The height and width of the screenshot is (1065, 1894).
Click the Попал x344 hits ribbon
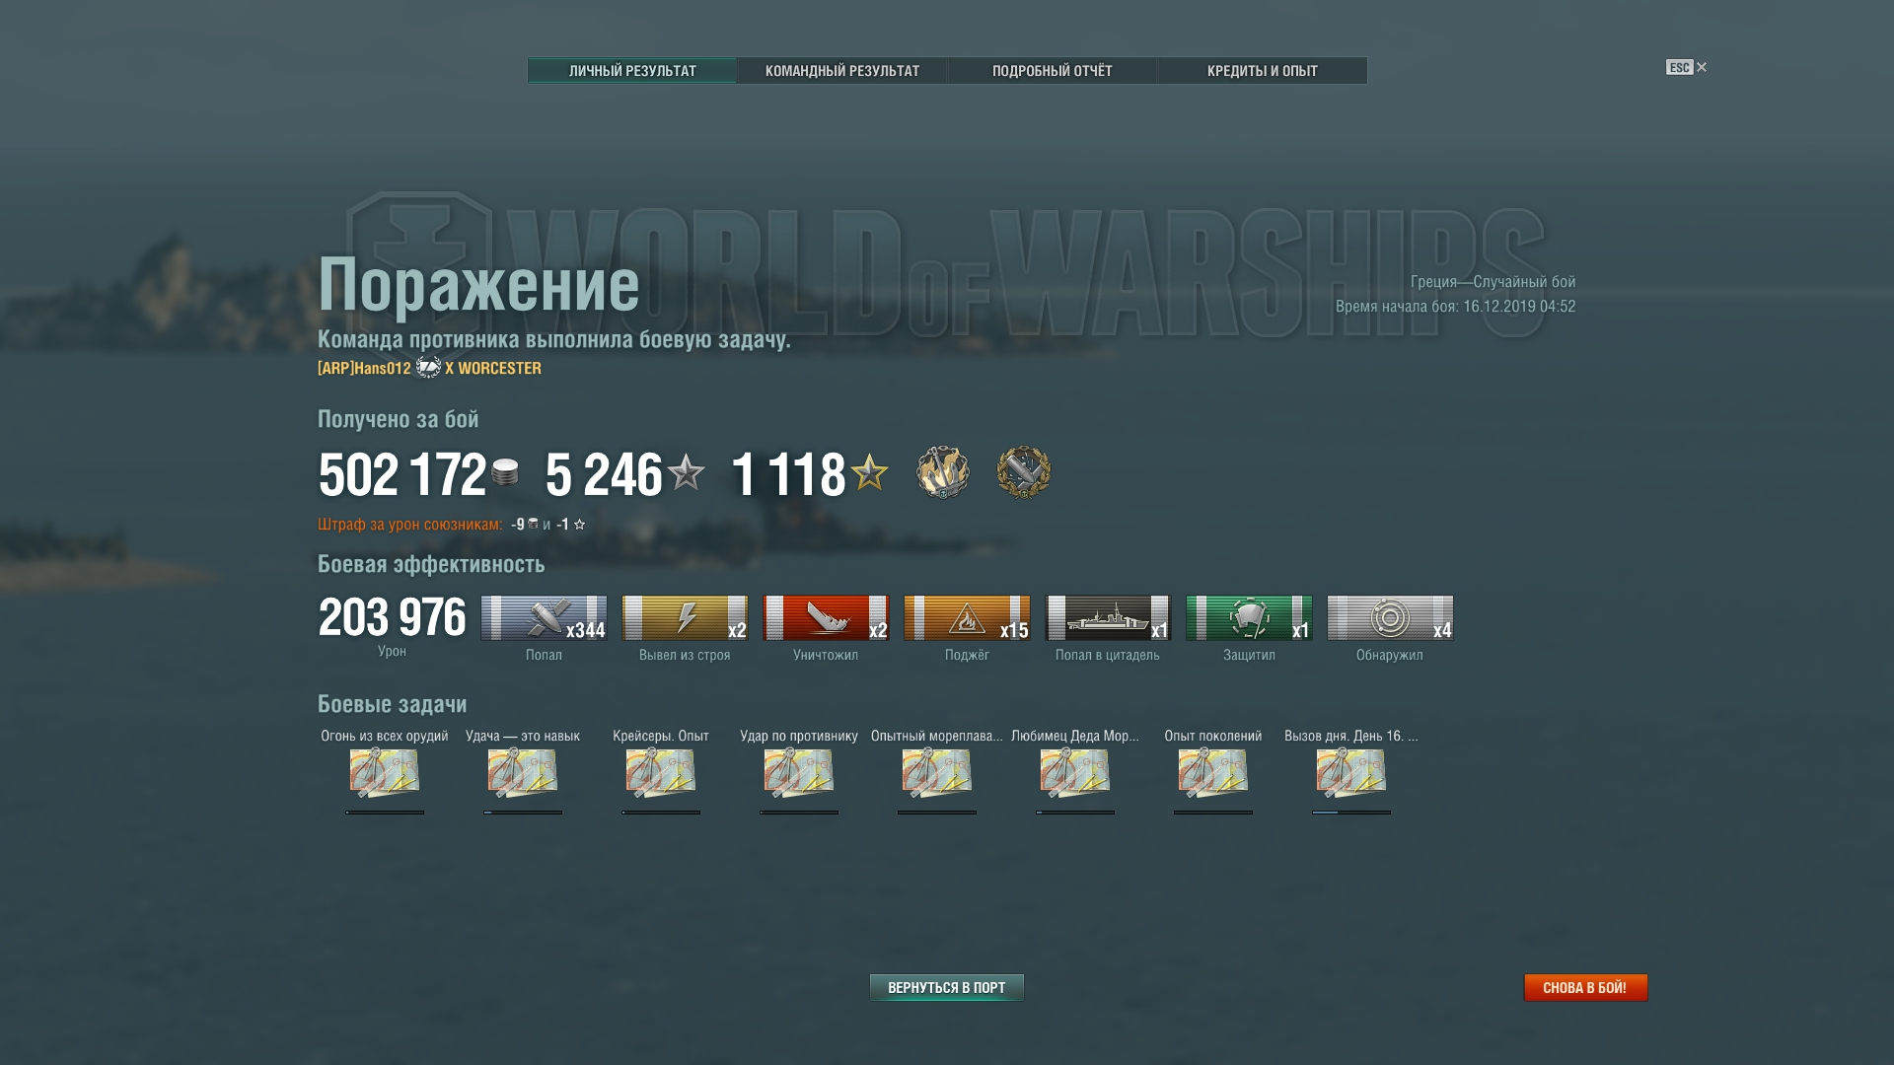(544, 618)
